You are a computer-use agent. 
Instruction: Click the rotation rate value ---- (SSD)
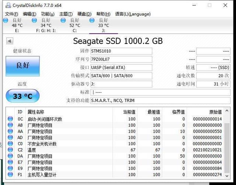(x=213, y=68)
